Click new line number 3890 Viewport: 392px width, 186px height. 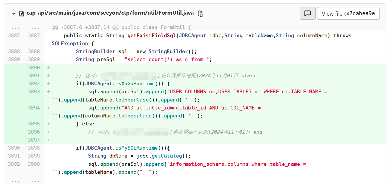pos(34,67)
